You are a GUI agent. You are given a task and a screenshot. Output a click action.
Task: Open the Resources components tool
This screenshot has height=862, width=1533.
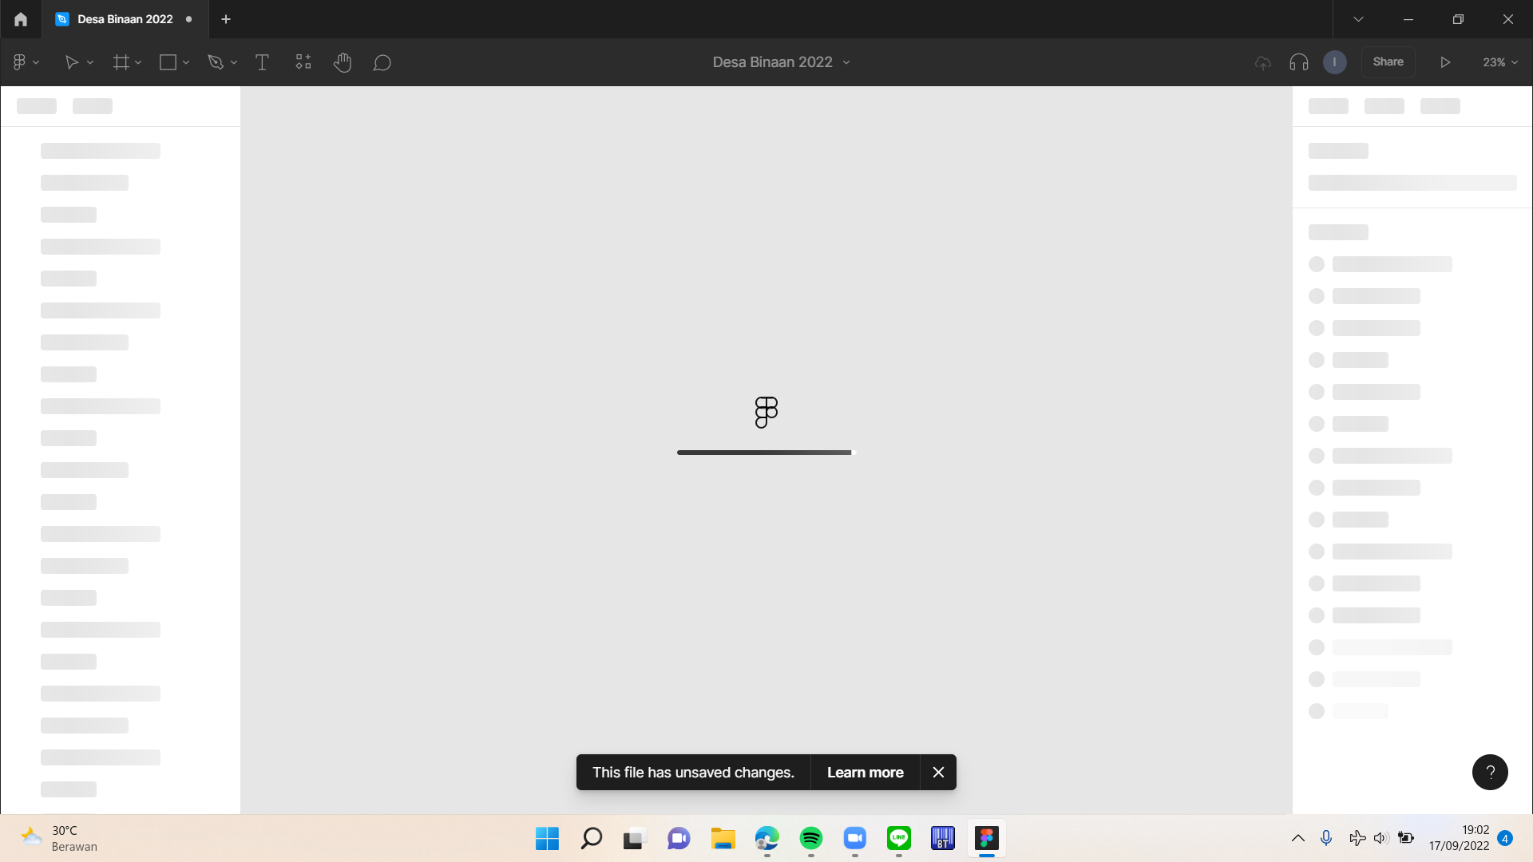click(303, 62)
